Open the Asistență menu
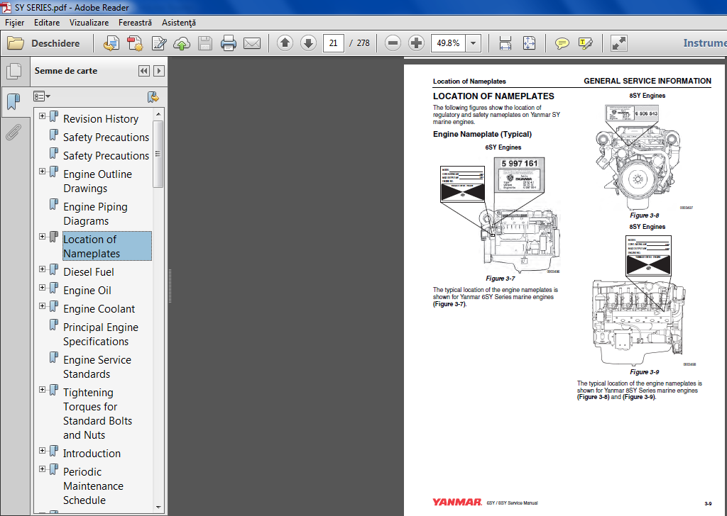This screenshot has height=516, width=727. click(x=179, y=22)
